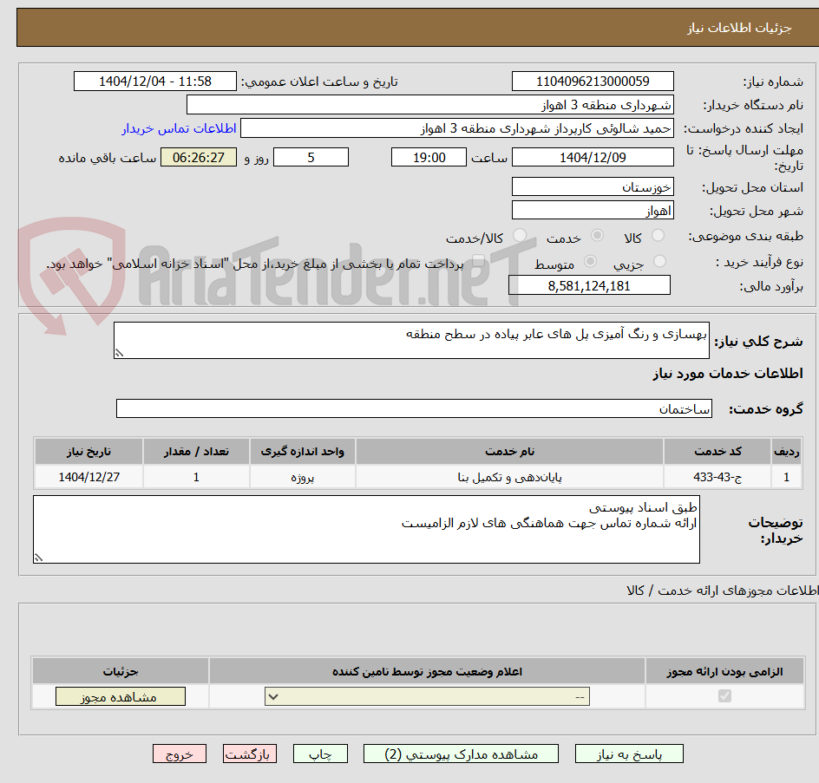
Task: Click the خروج exit button
Action: pyautogui.click(x=179, y=754)
